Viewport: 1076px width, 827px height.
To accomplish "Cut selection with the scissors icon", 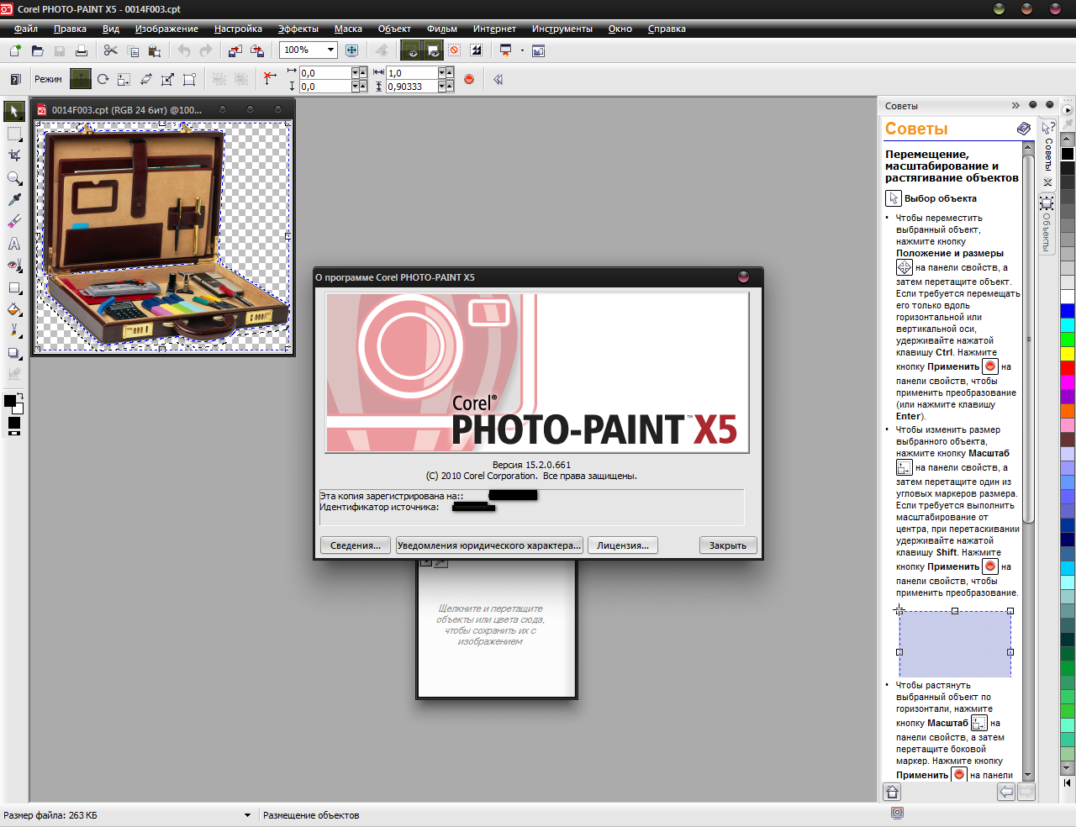I will point(110,50).
